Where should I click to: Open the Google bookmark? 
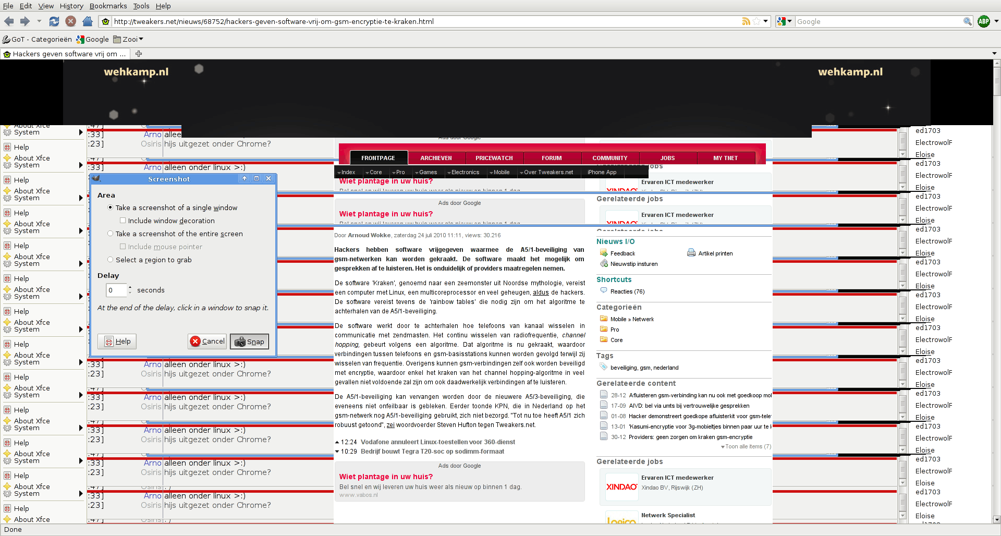[x=93, y=39]
